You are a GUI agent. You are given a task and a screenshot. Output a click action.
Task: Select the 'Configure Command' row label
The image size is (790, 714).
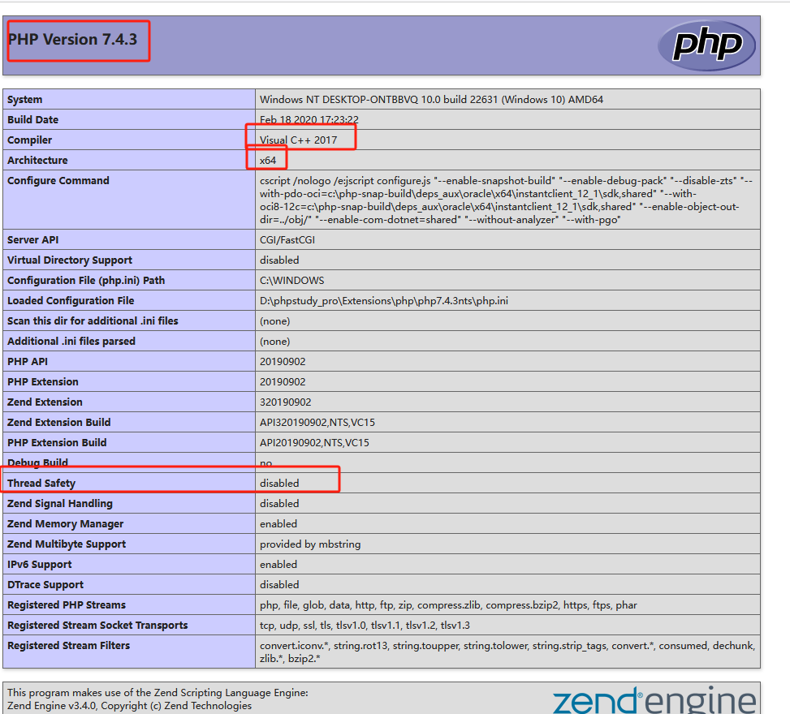tap(58, 180)
